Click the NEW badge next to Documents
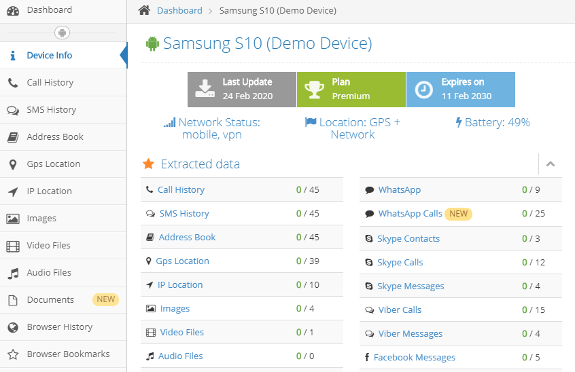This screenshot has height=372, width=575. [105, 299]
